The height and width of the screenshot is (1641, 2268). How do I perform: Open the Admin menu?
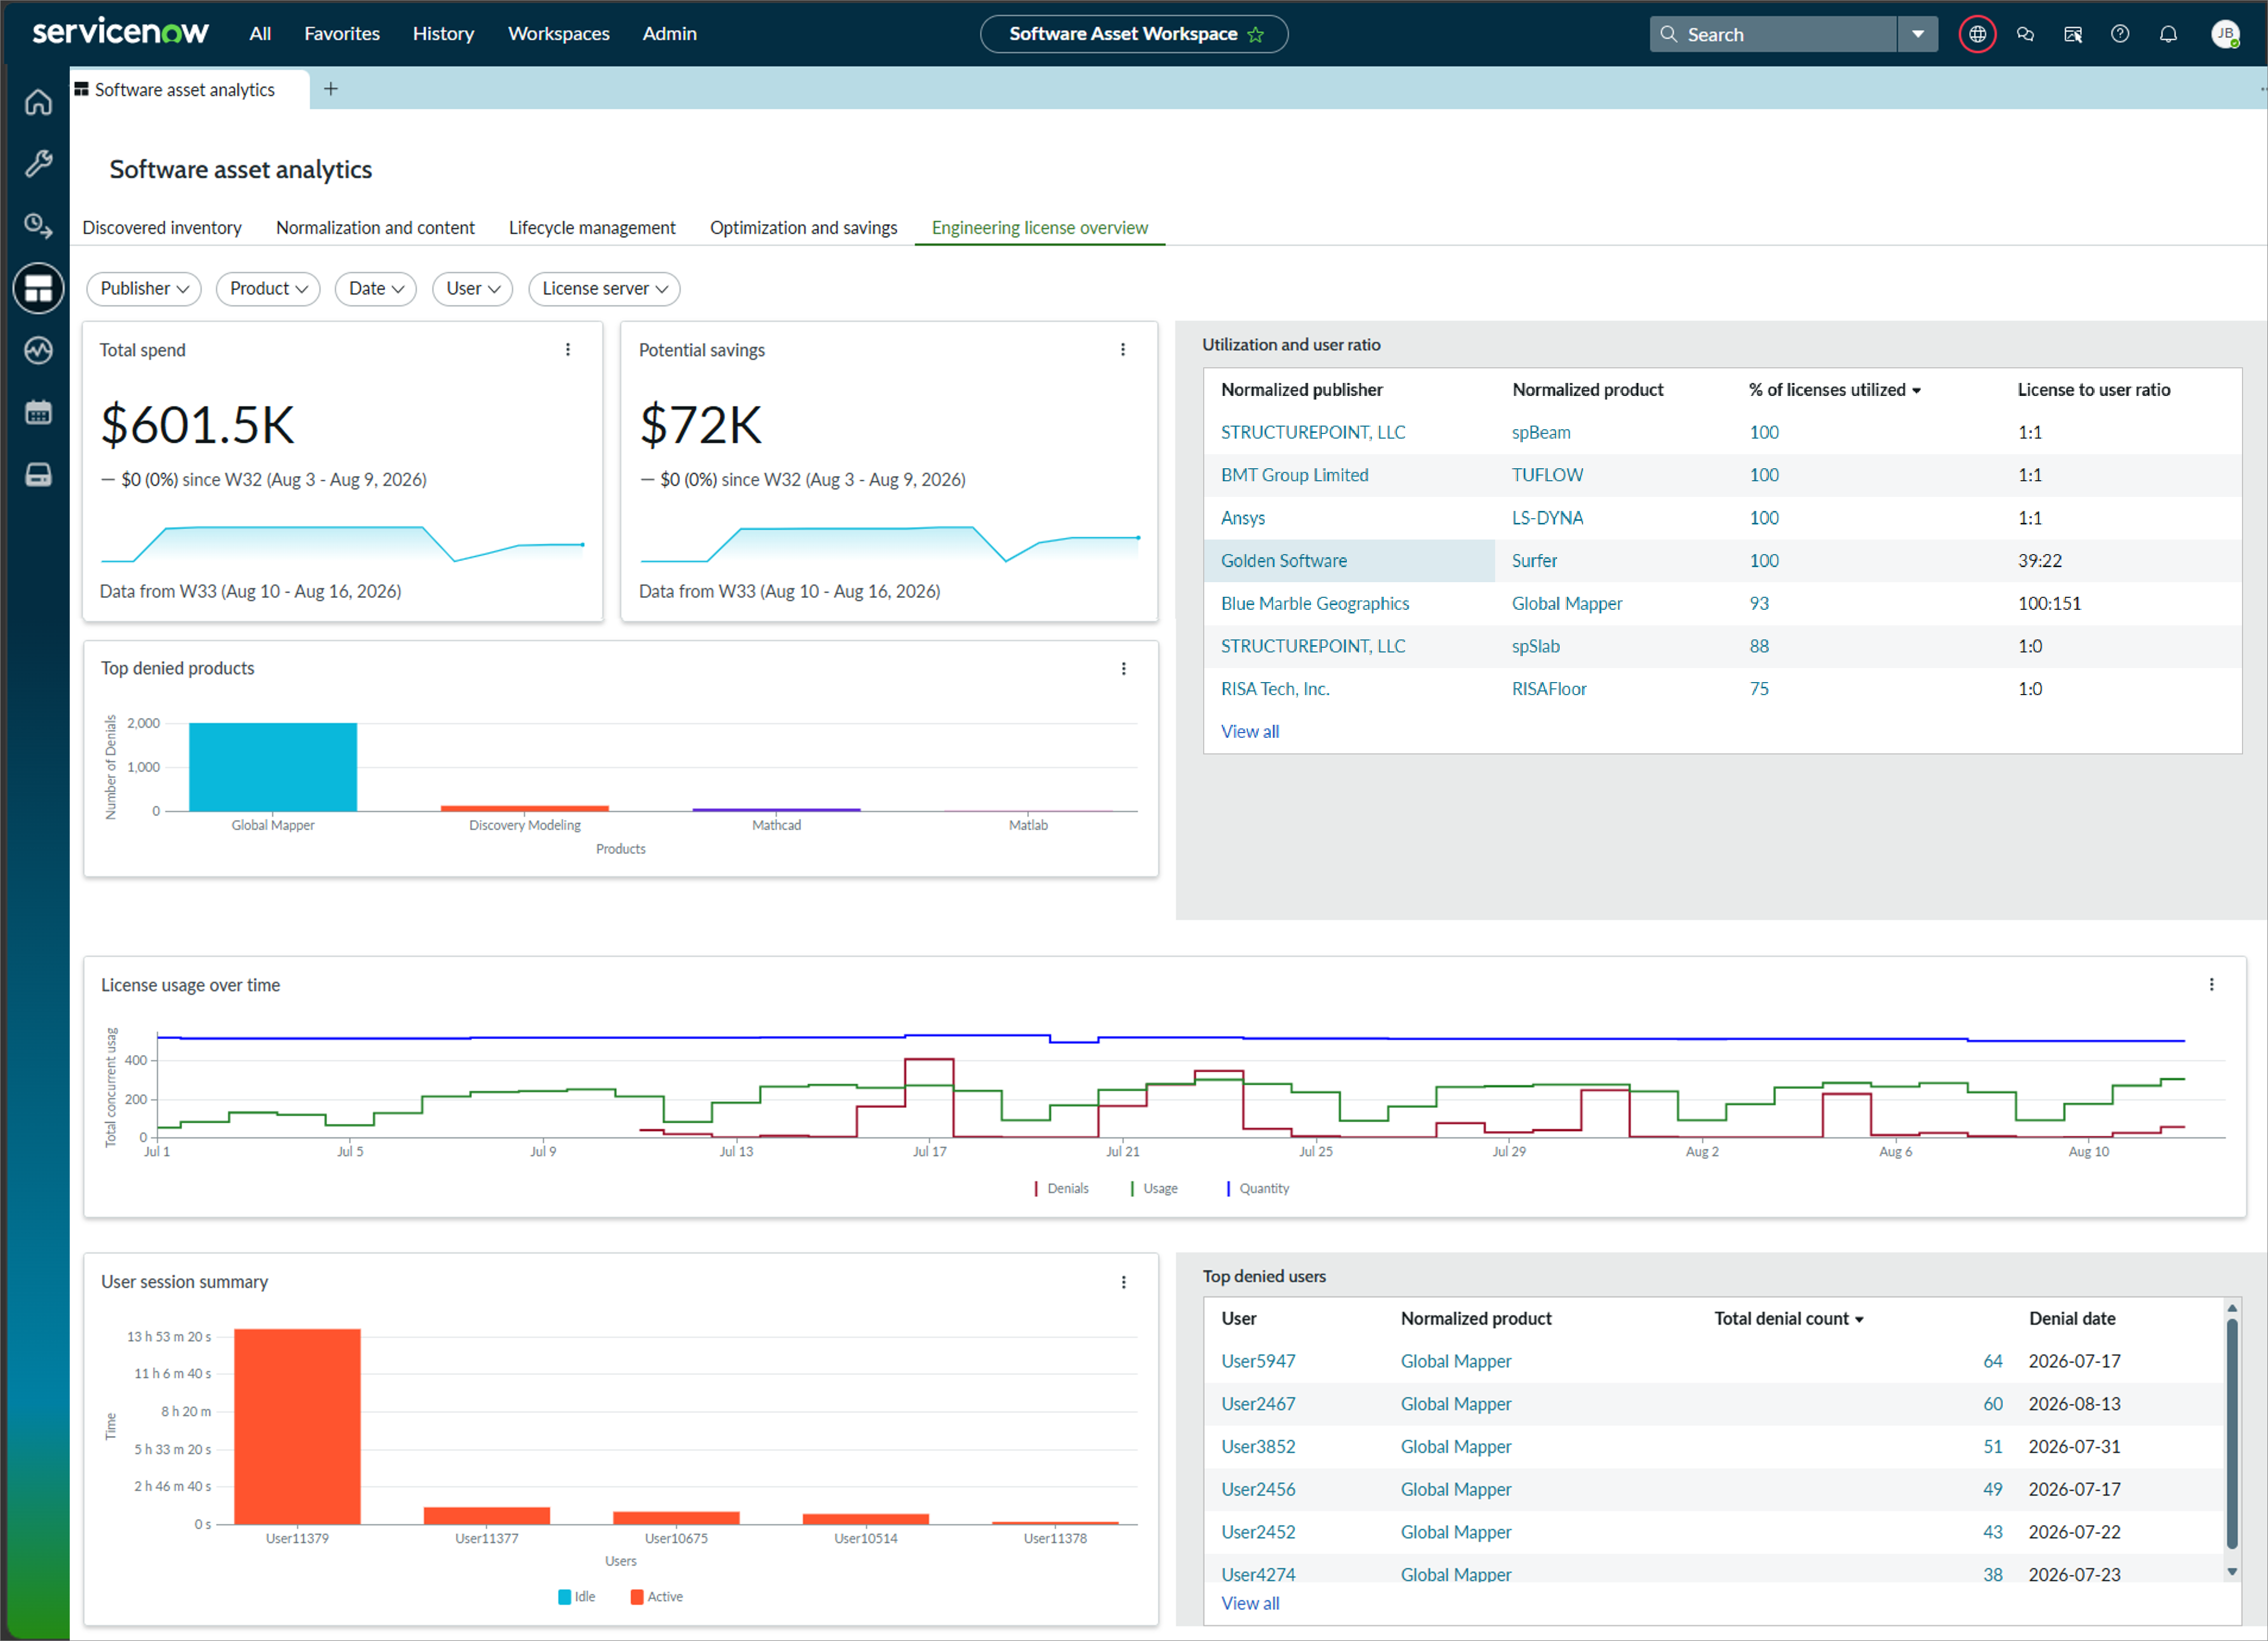[669, 33]
